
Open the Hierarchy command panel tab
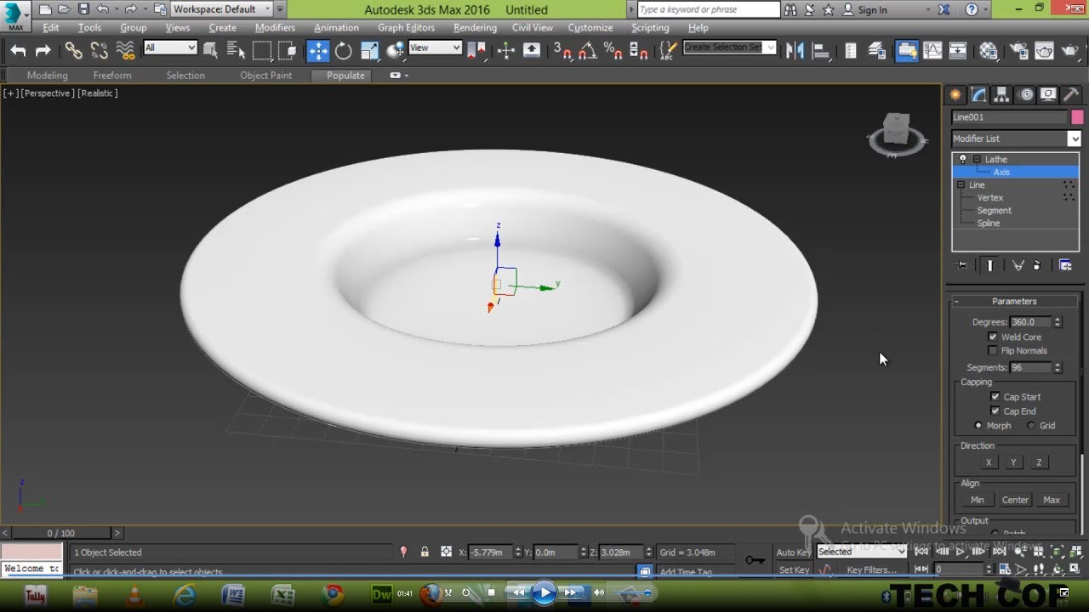coord(1002,94)
